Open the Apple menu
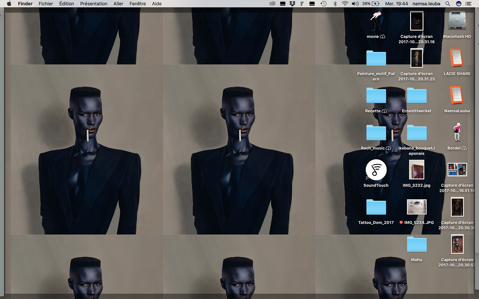This screenshot has width=479, height=299. point(9,4)
